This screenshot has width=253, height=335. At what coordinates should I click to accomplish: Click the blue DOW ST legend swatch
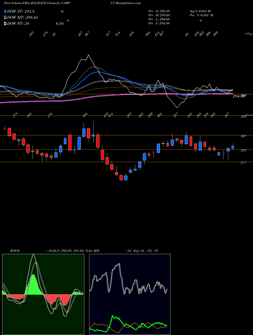(6, 11)
